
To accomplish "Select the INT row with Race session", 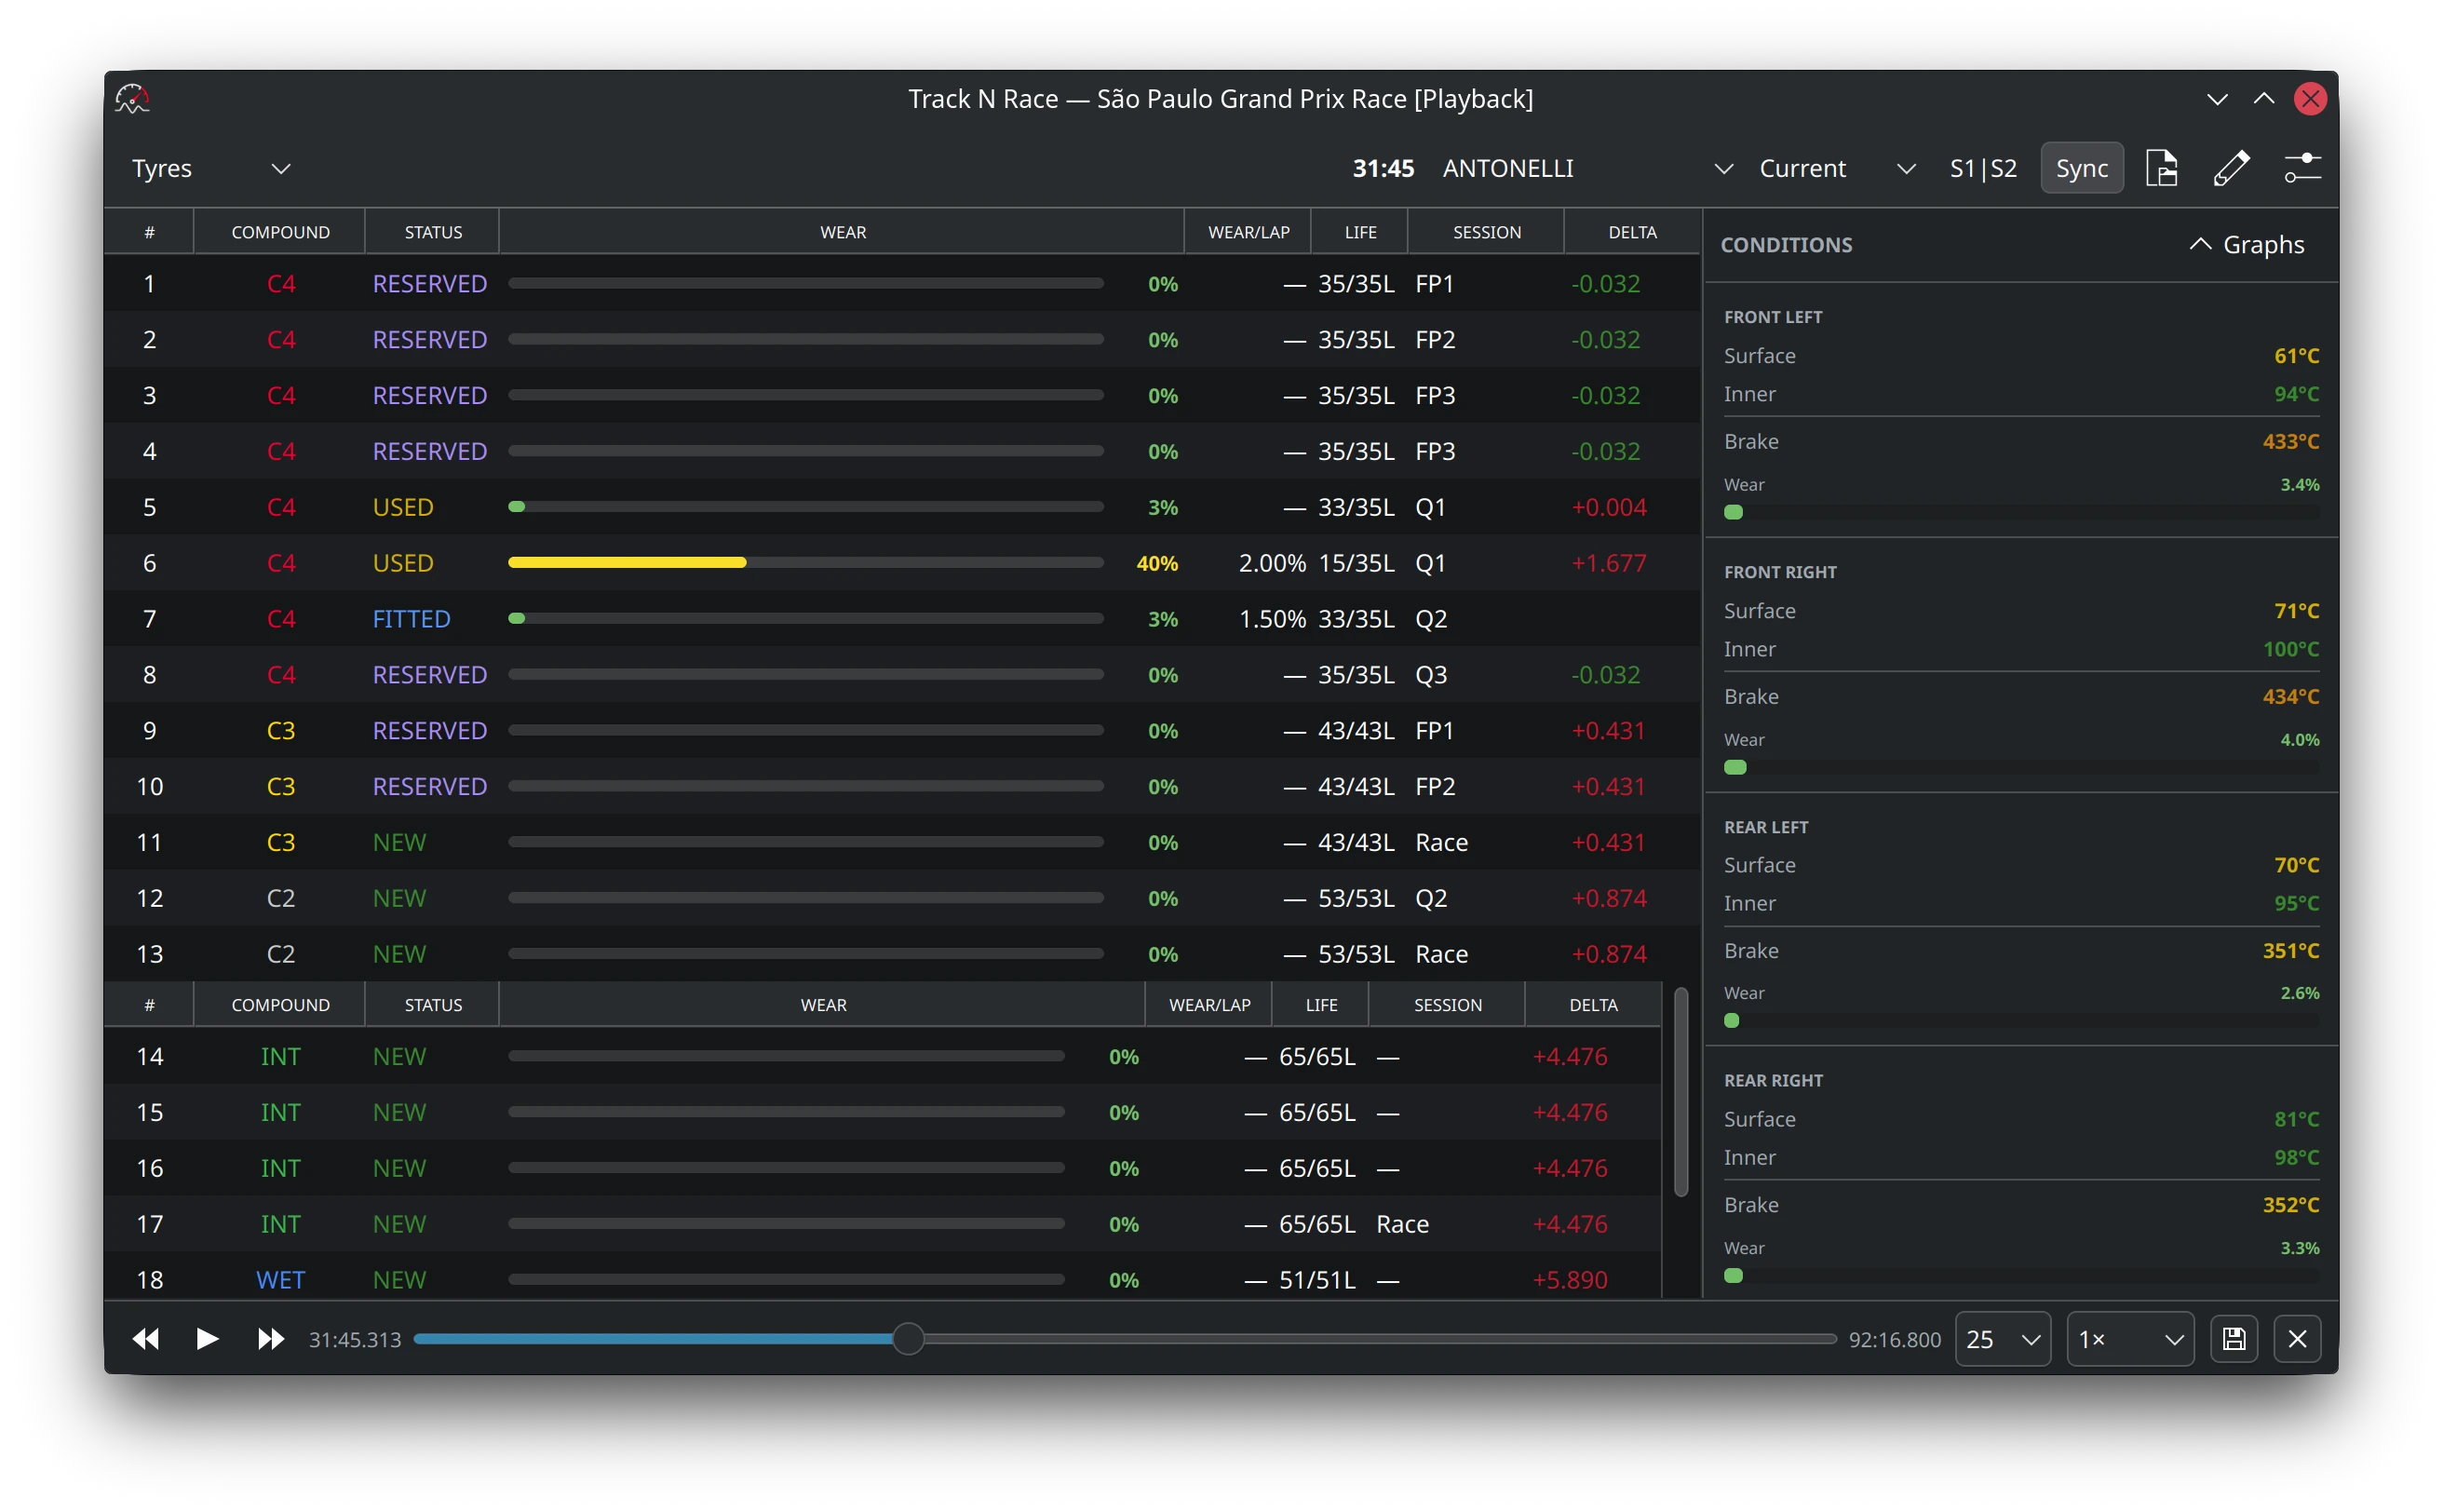I will click(x=882, y=1224).
